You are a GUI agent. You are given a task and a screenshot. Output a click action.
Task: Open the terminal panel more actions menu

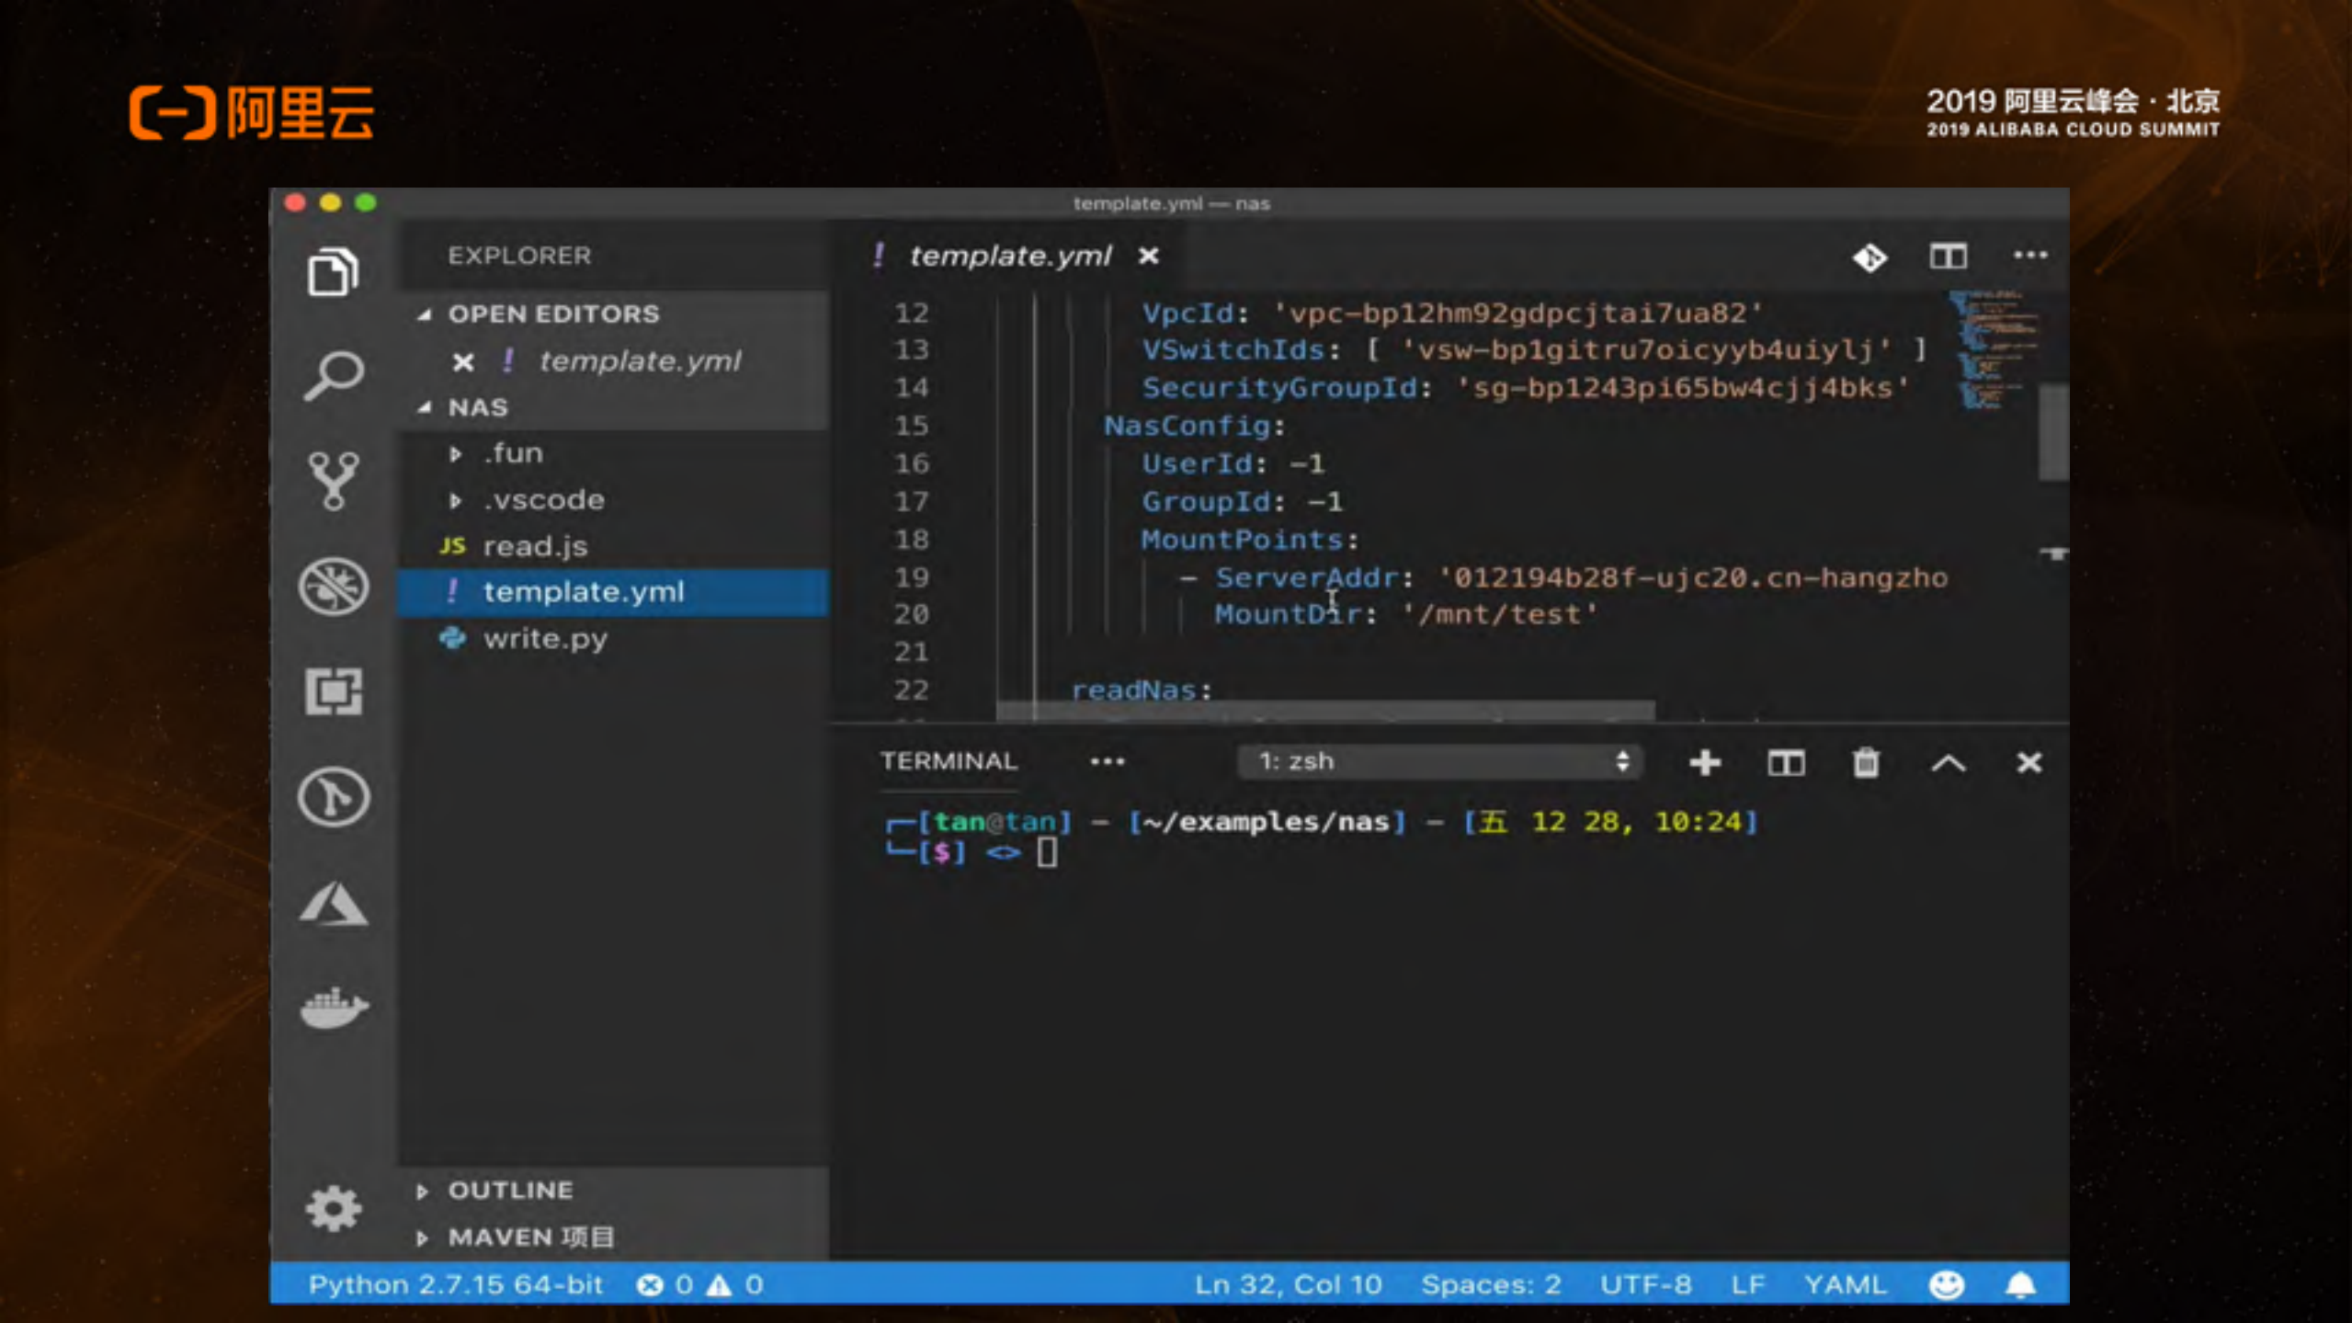[x=1107, y=762]
